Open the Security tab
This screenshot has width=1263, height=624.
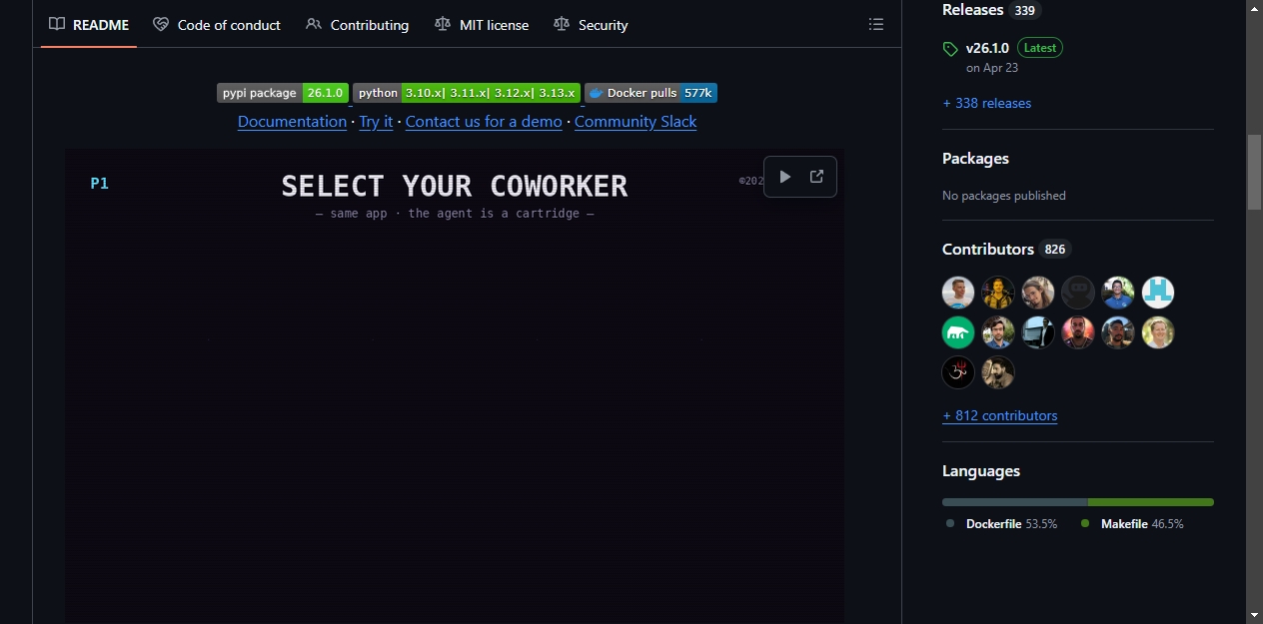click(591, 25)
